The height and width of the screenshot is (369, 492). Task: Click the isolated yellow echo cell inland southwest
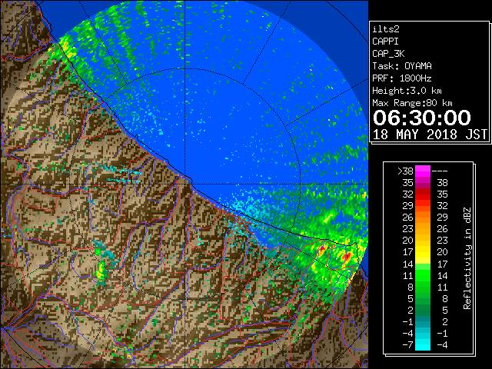[x=100, y=271]
